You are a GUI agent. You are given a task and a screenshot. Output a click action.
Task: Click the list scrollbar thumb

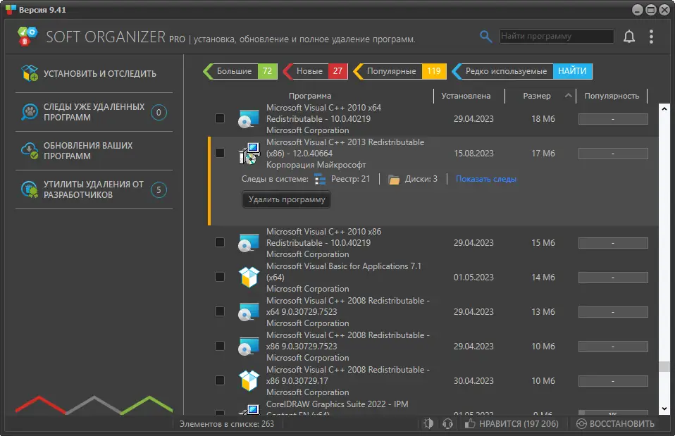[x=664, y=366]
